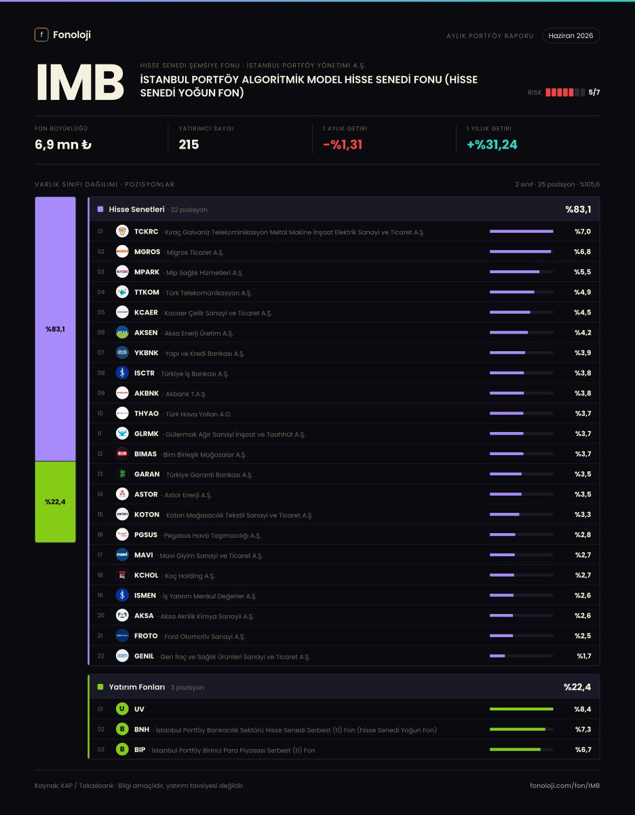Click the YKBNK Yapı Kredi logo
The image size is (635, 815).
click(x=122, y=352)
